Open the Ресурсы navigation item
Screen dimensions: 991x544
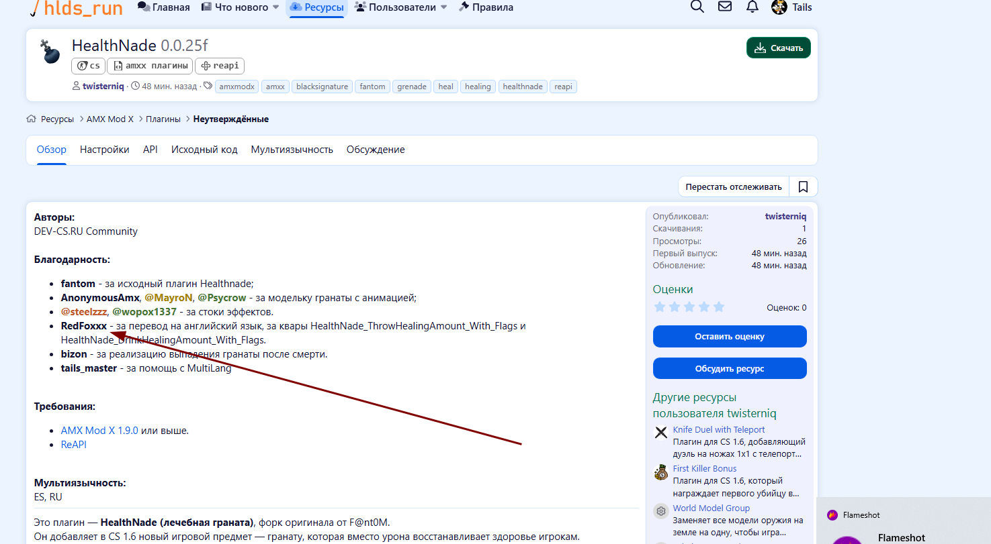[x=317, y=7]
